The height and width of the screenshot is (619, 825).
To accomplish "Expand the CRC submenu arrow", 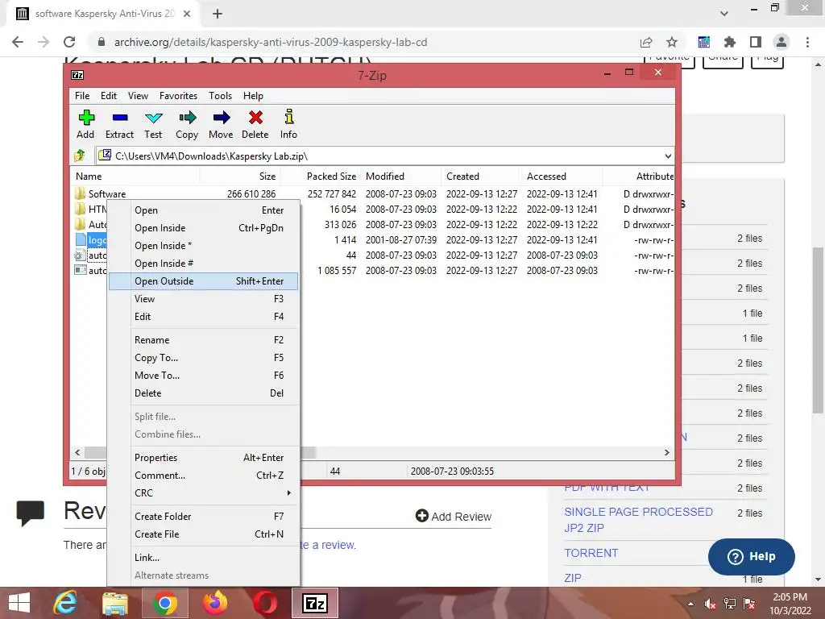I will click(x=289, y=493).
